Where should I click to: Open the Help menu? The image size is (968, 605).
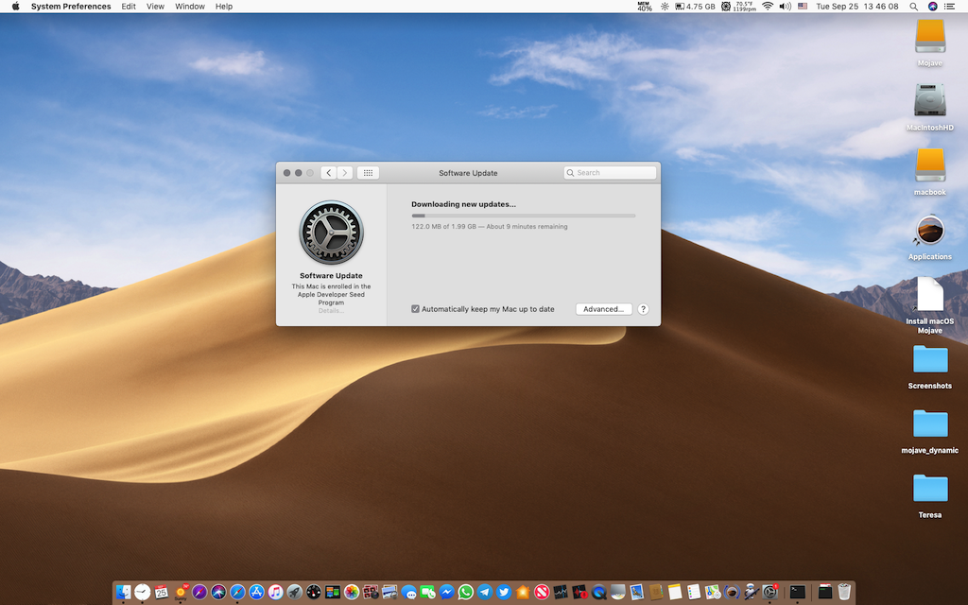point(223,7)
